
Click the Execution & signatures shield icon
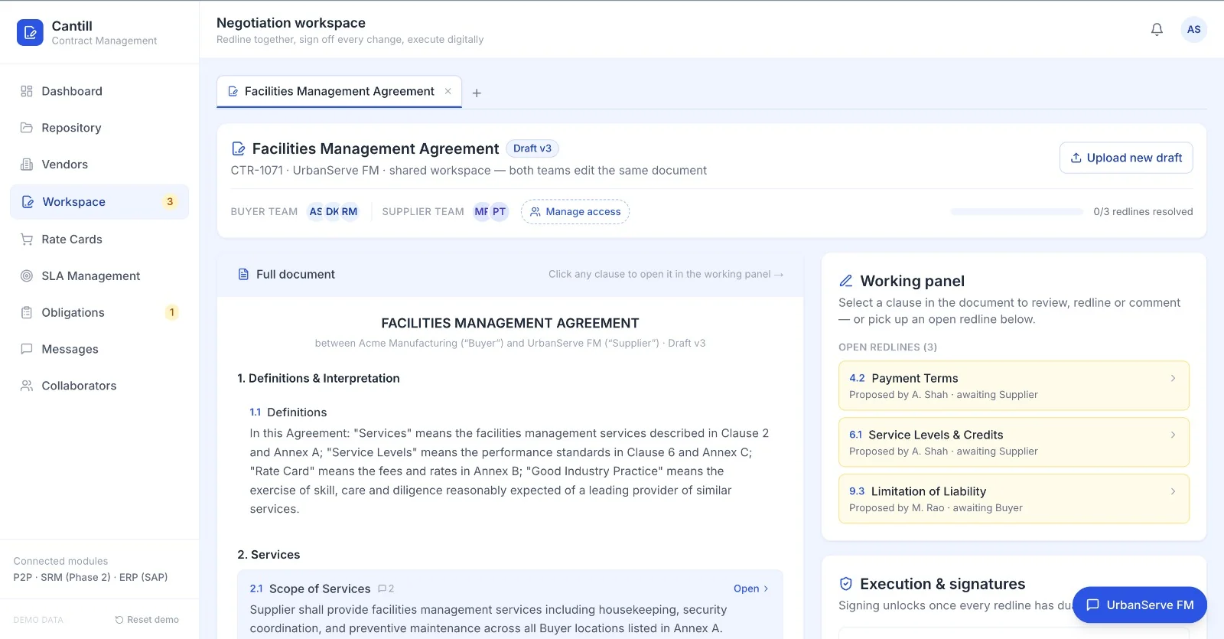(846, 584)
